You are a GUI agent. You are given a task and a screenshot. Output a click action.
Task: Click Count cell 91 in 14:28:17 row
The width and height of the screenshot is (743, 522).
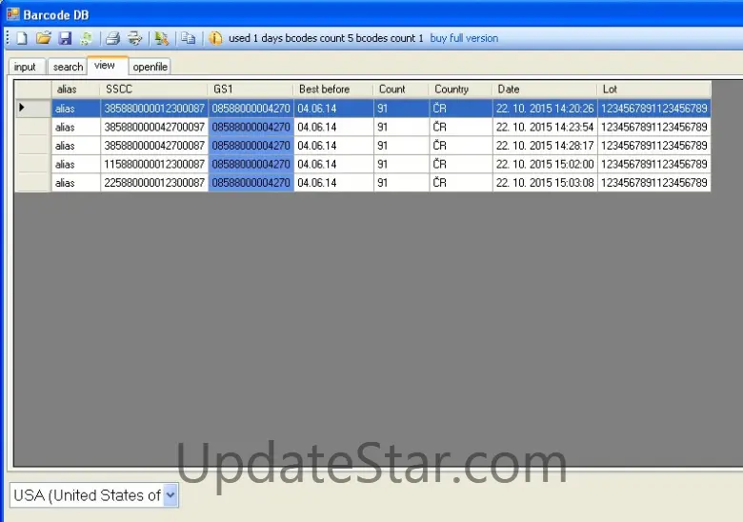401,146
